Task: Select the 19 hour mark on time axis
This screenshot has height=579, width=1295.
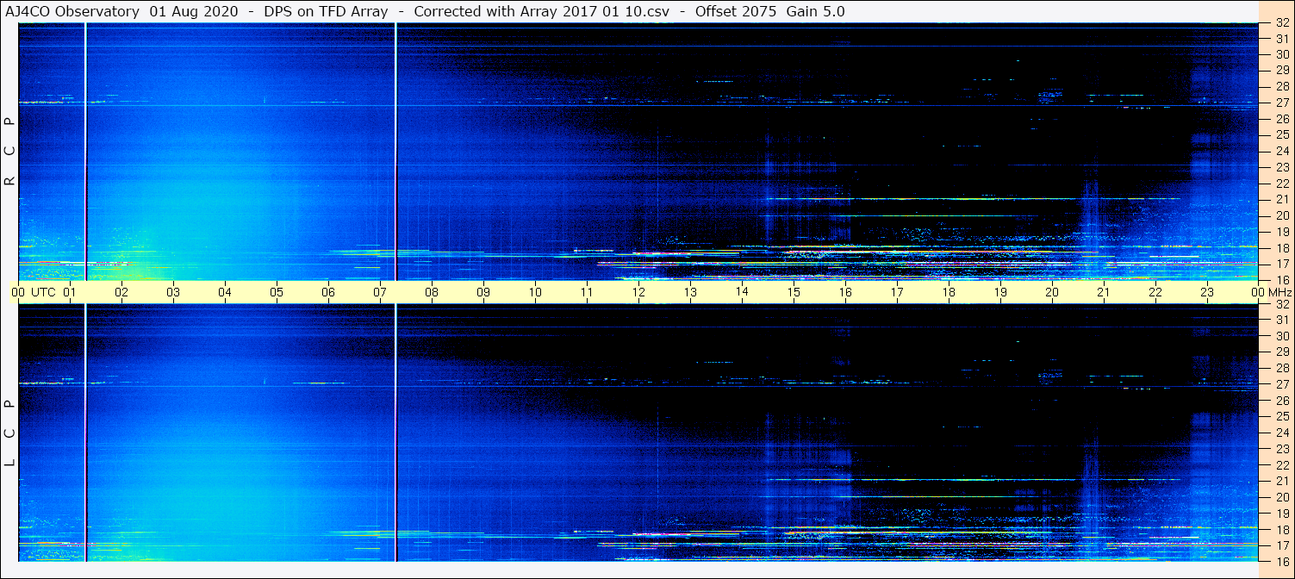Action: click(x=1000, y=292)
